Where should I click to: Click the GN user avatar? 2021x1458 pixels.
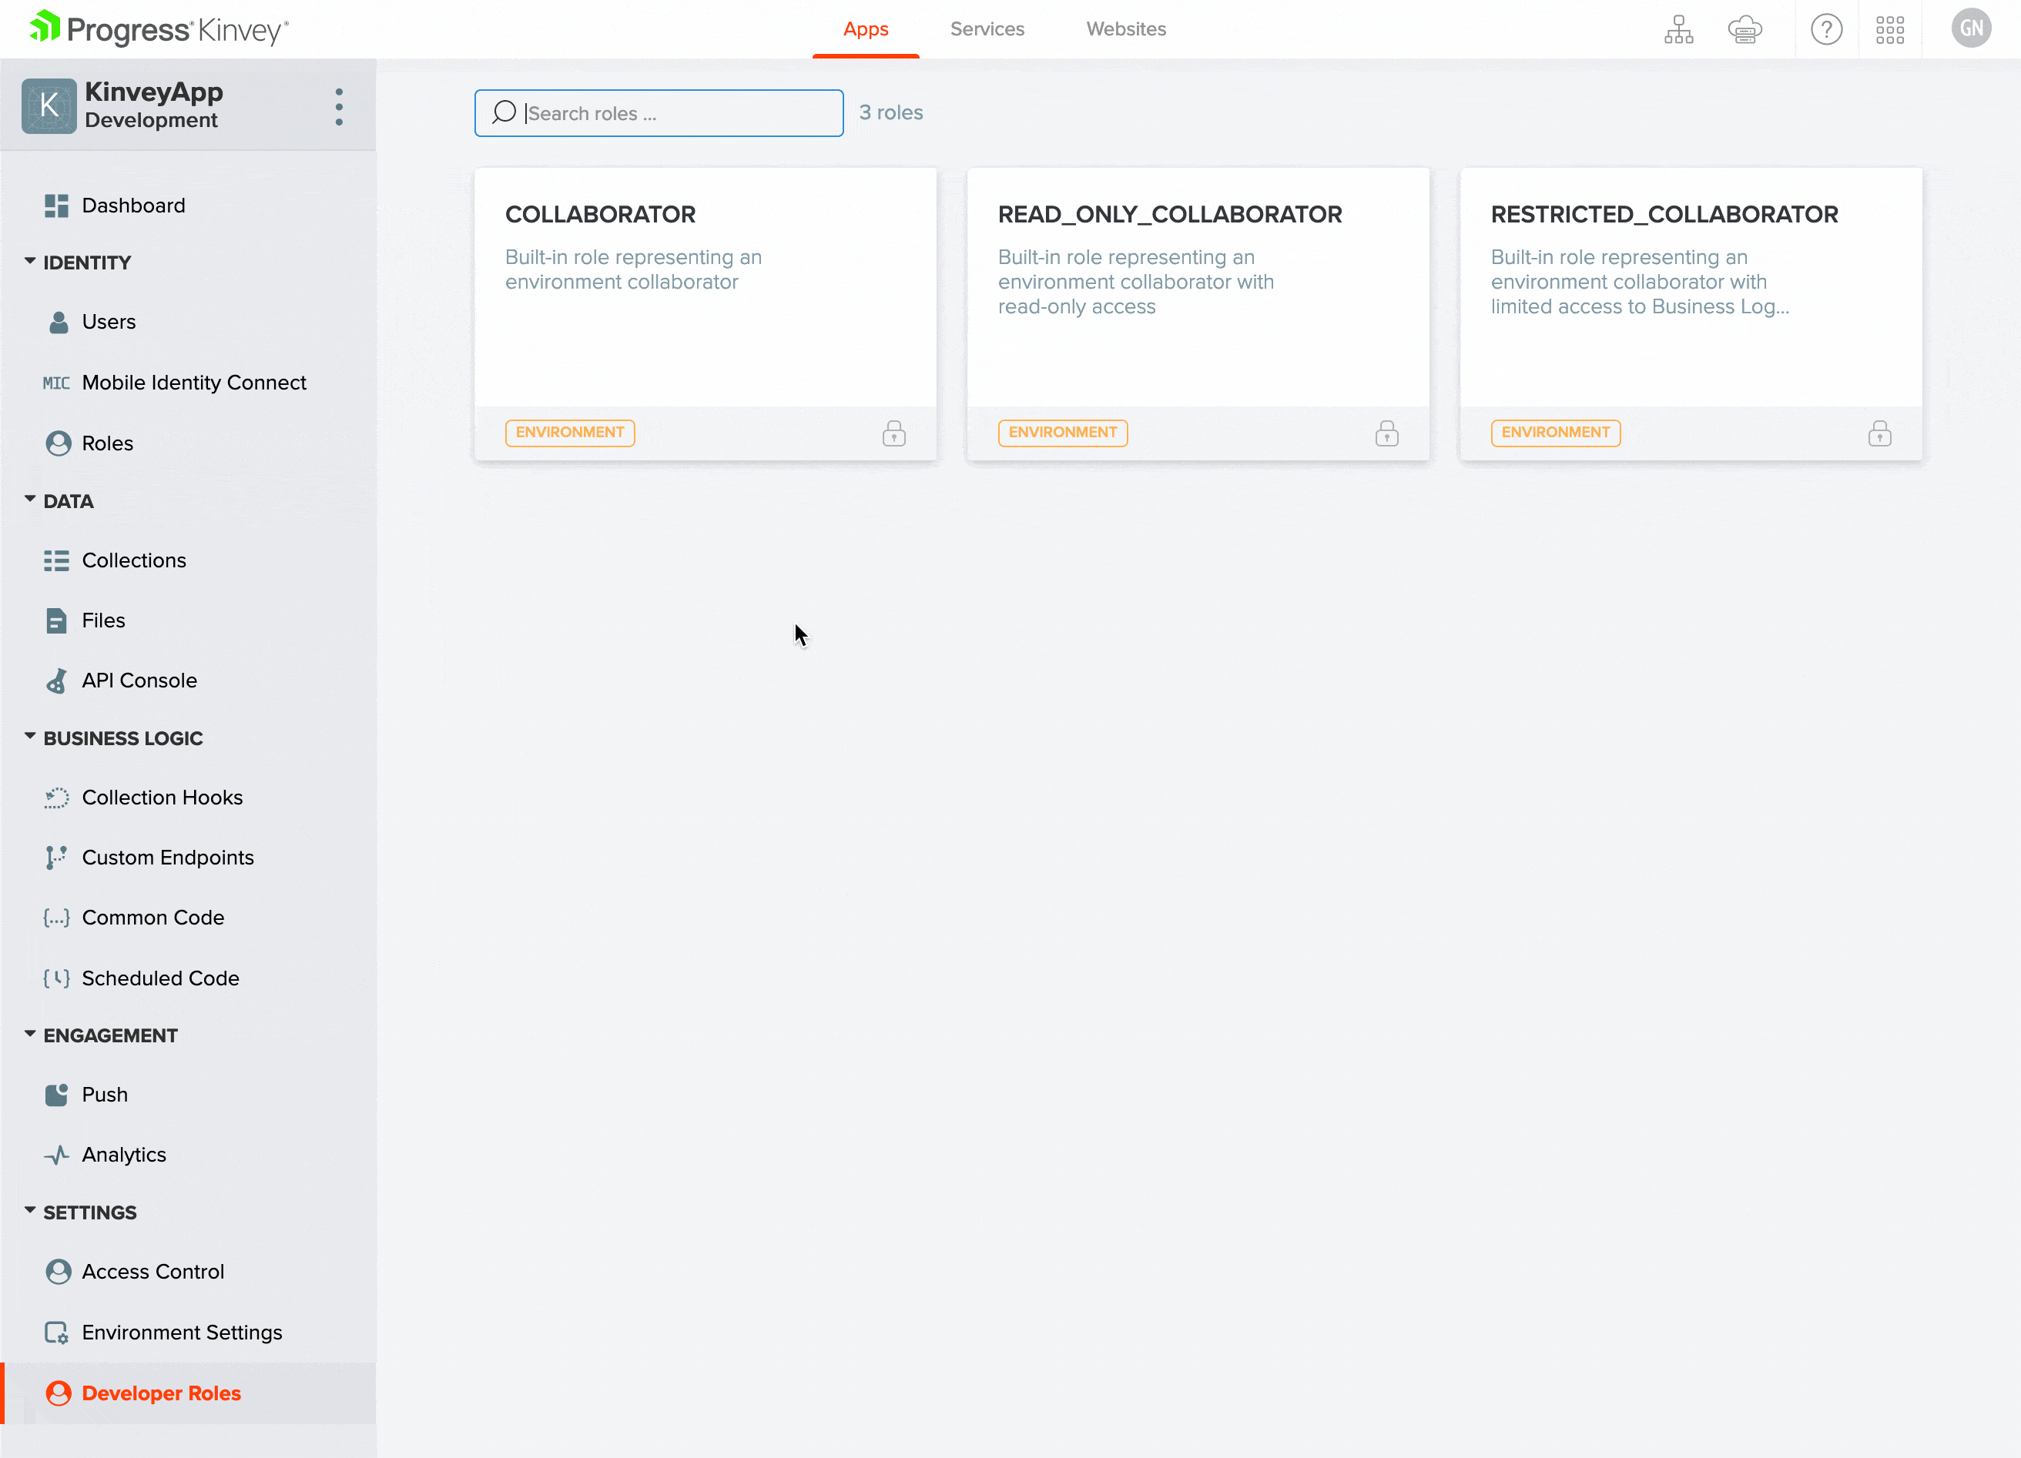[x=1970, y=28]
